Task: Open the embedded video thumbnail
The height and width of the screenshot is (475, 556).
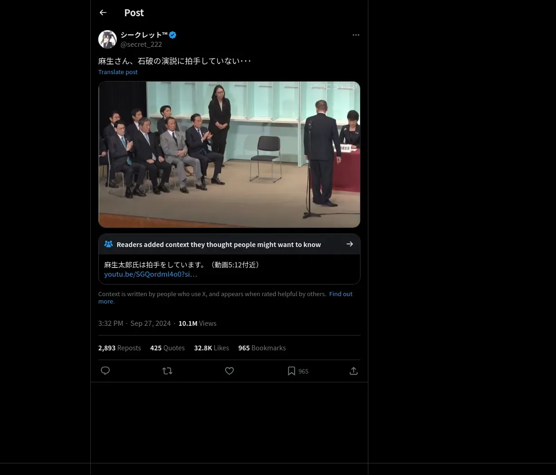Action: click(229, 154)
